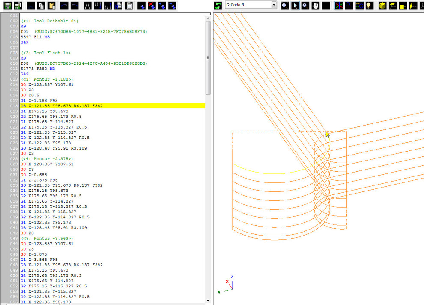Choose the dynamic zoom magnifier tool
424x305 pixels.
click(x=305, y=6)
